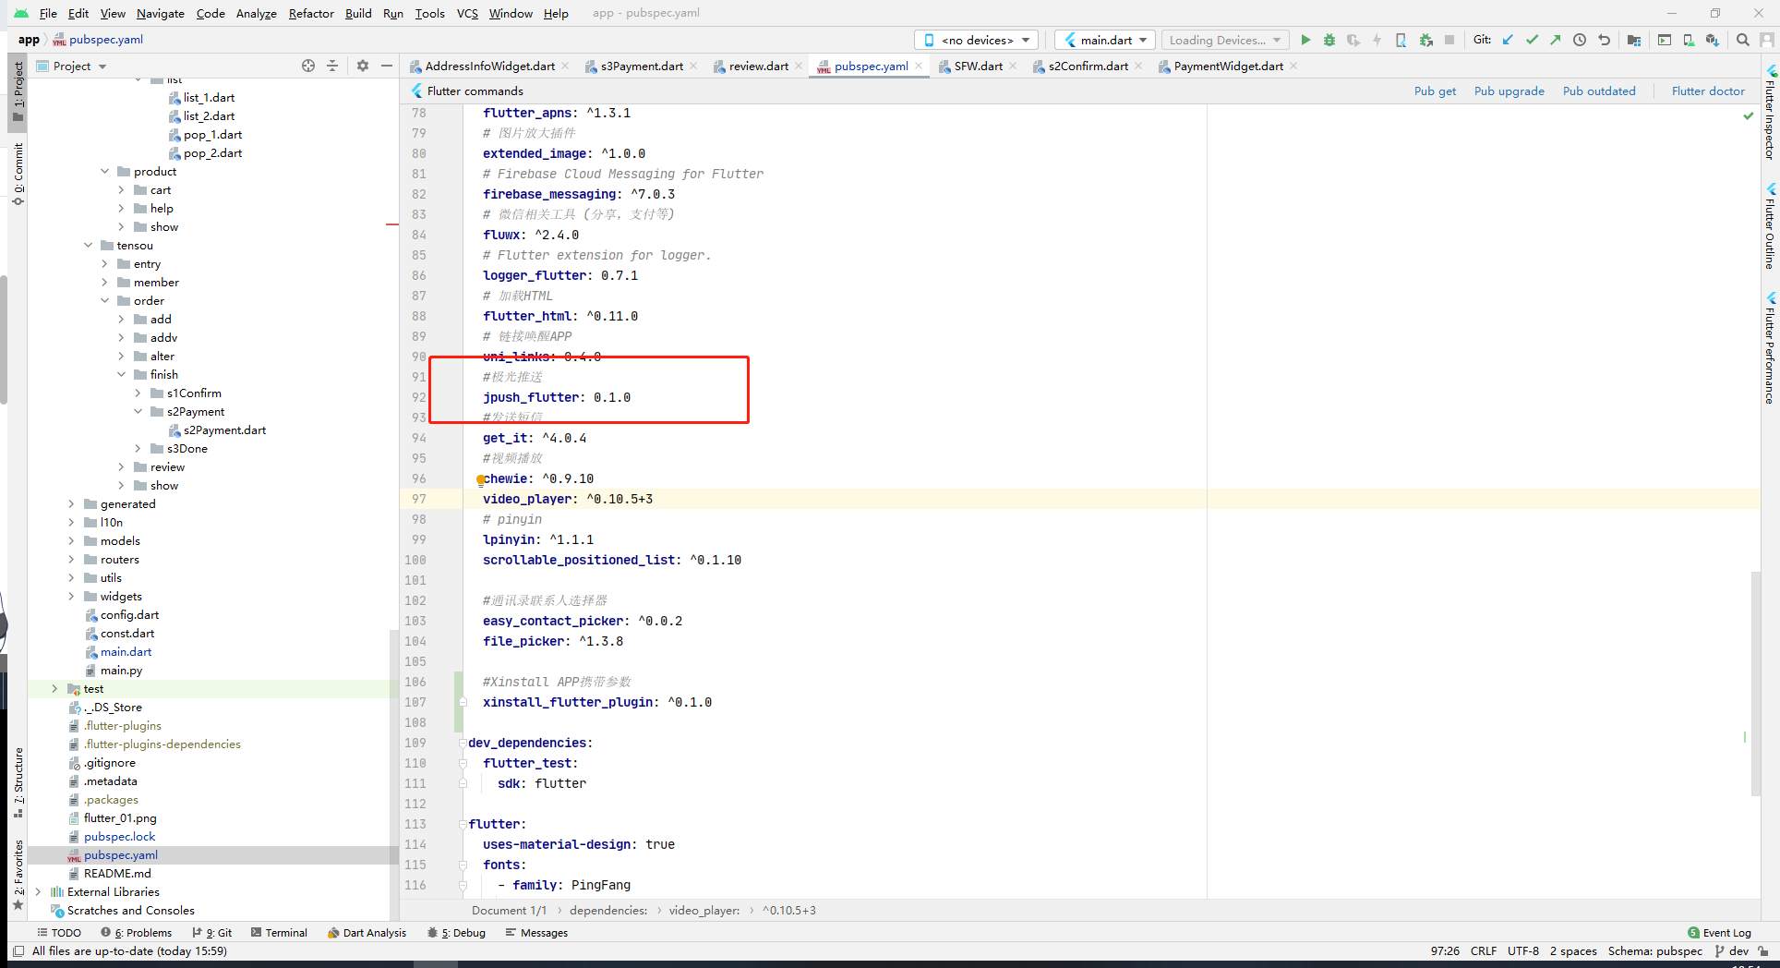
Task: Open Flutter Inspector side panel
Action: (x=1770, y=113)
